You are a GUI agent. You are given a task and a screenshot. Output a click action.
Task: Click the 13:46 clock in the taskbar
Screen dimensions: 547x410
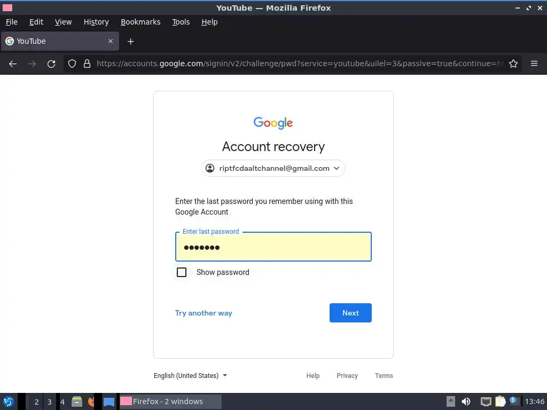pyautogui.click(x=534, y=401)
